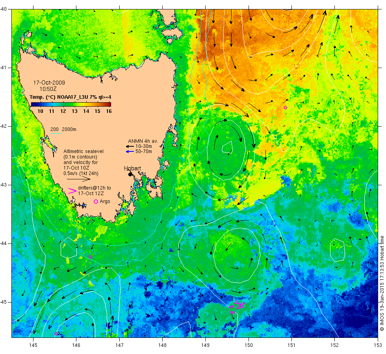Click the IMOS copyright timestamp text
This screenshot has height=354, width=386.
click(x=382, y=283)
